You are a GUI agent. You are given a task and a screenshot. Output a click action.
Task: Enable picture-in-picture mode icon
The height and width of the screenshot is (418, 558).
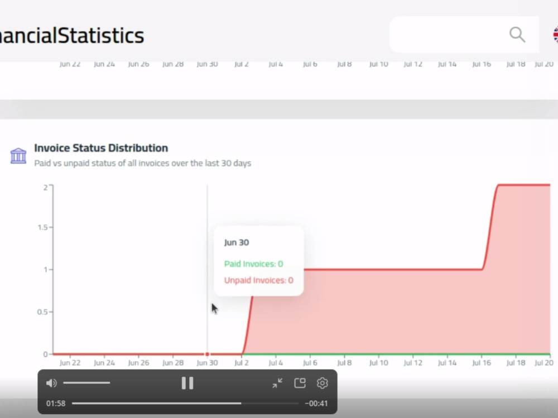pyautogui.click(x=300, y=383)
